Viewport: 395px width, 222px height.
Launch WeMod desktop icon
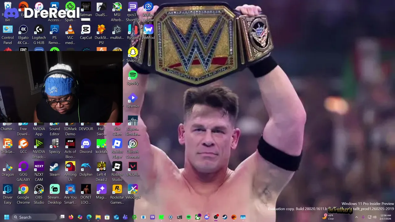(148, 32)
